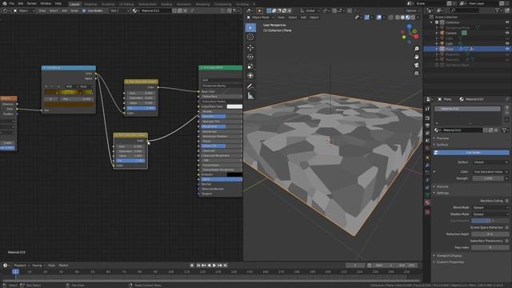This screenshot has height=288, width=512.
Task: Open the Tool properties tab icon
Action: pos(427,109)
